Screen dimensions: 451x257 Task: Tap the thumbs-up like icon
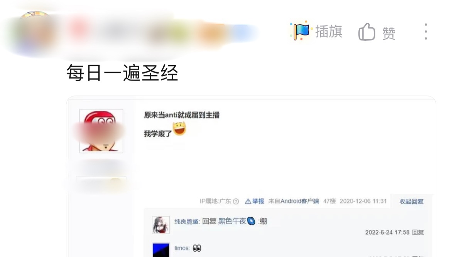pyautogui.click(x=367, y=32)
